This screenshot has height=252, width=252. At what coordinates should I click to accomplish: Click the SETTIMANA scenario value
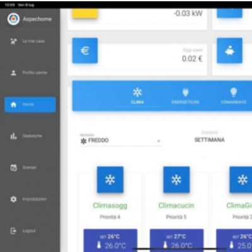(209, 140)
